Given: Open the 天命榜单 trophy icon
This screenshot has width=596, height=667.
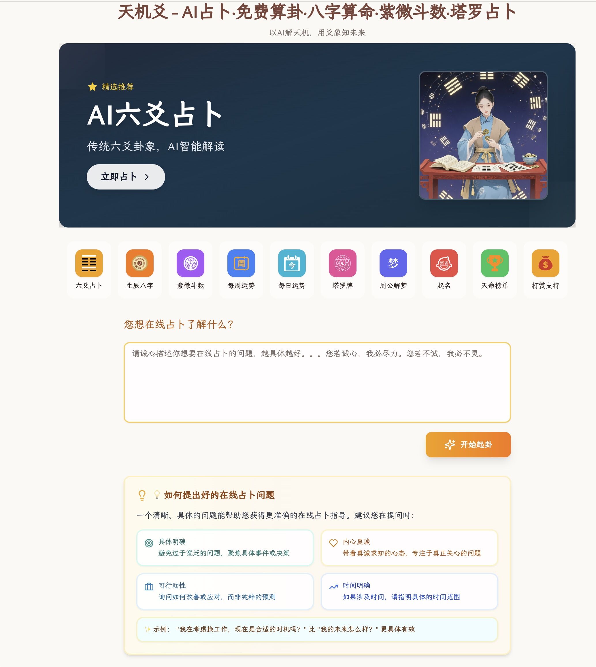Looking at the screenshot, I should pyautogui.click(x=495, y=263).
